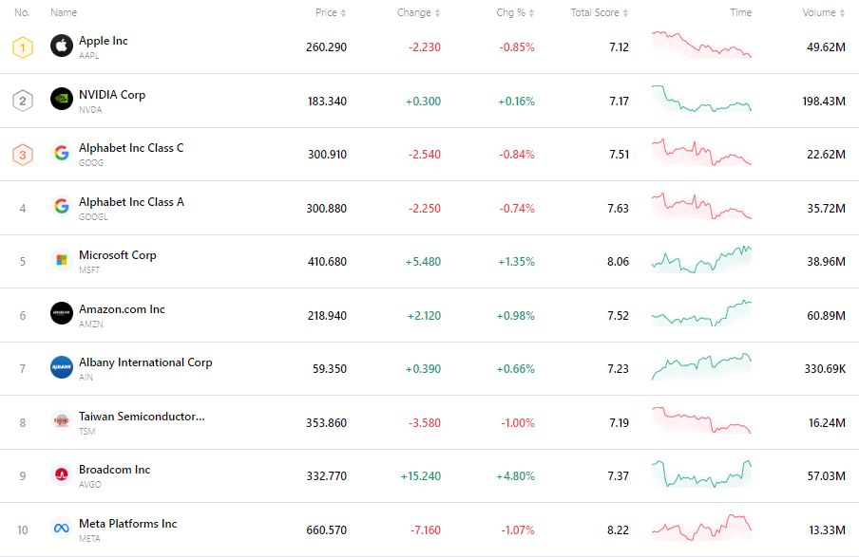This screenshot has height=557, width=859.
Task: Click the Meta Platforms infinity logo
Action: pyautogui.click(x=62, y=529)
